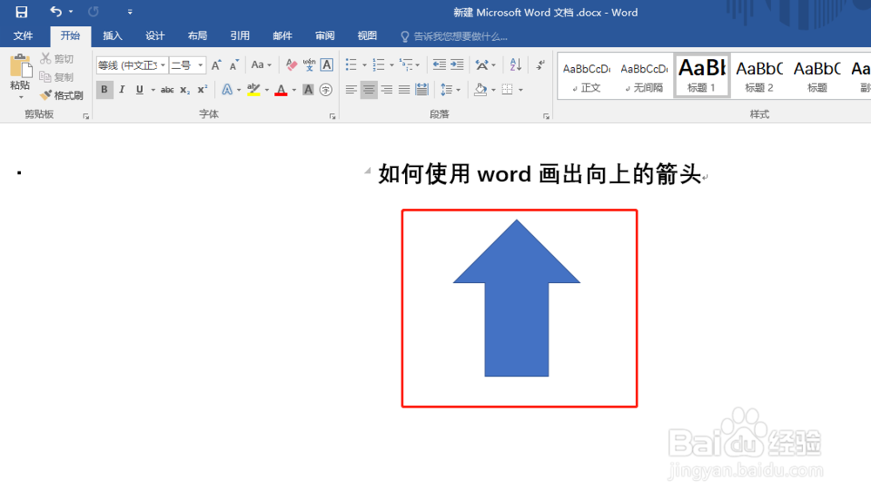Click the 告诉我您想要做什么 search box
The image size is (871, 500).
[x=455, y=37]
